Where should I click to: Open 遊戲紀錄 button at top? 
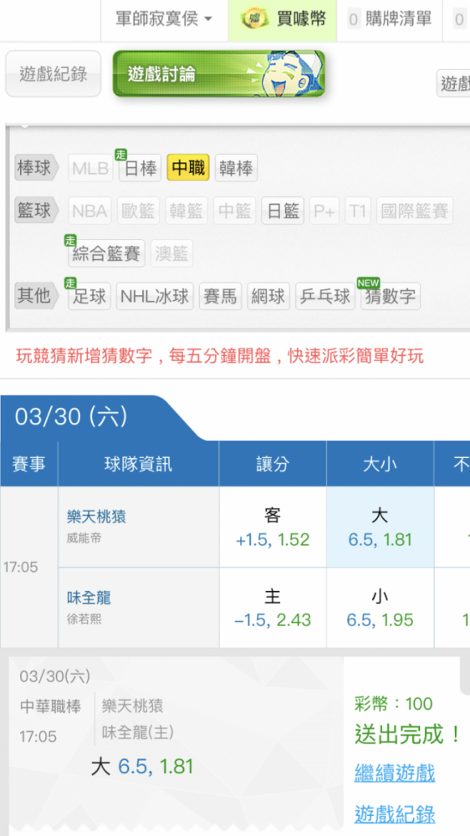point(54,74)
